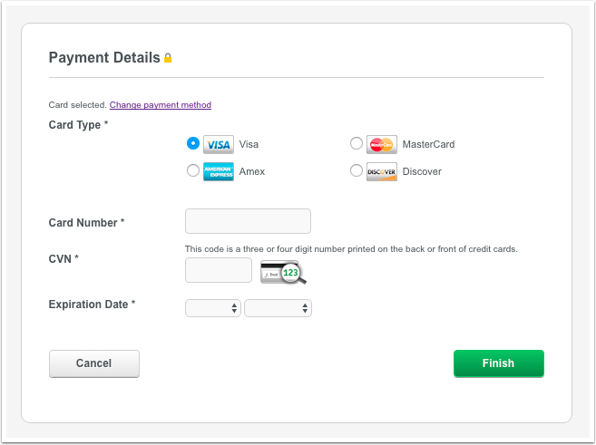This screenshot has width=596, height=445.
Task: Open the expiration month dropdown
Action: (x=213, y=308)
